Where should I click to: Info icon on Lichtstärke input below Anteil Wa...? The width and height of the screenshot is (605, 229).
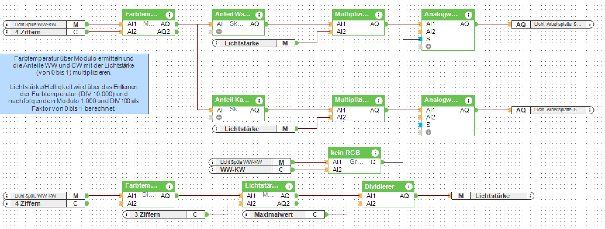click(x=217, y=43)
